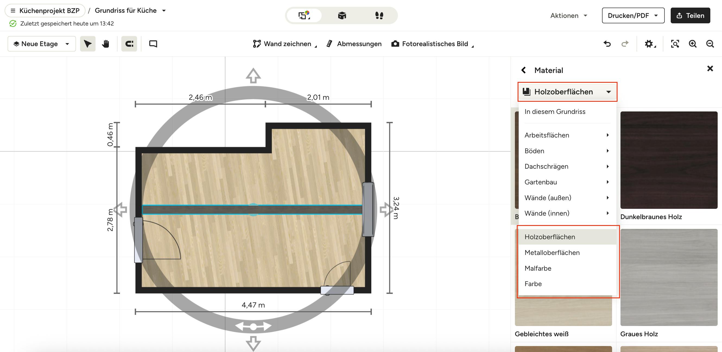The height and width of the screenshot is (352, 722).
Task: Click the up arrow above the room
Action: pyautogui.click(x=253, y=76)
